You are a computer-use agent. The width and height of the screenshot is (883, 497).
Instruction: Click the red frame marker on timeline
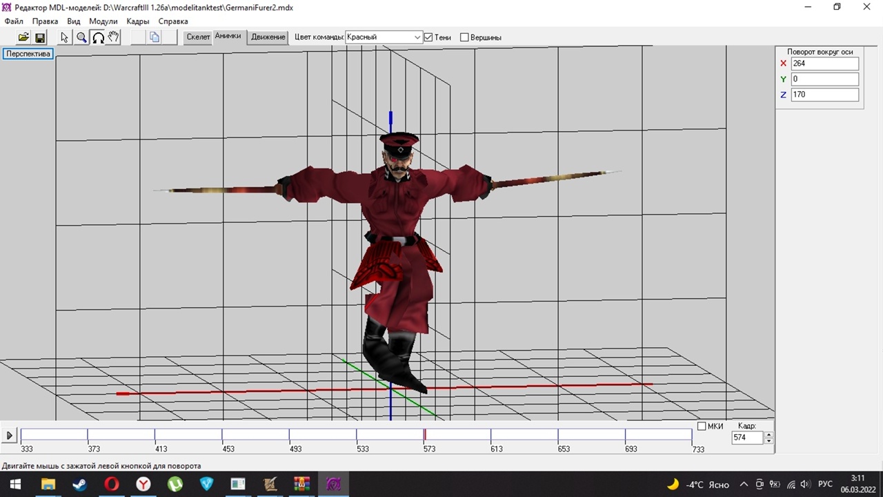point(425,436)
